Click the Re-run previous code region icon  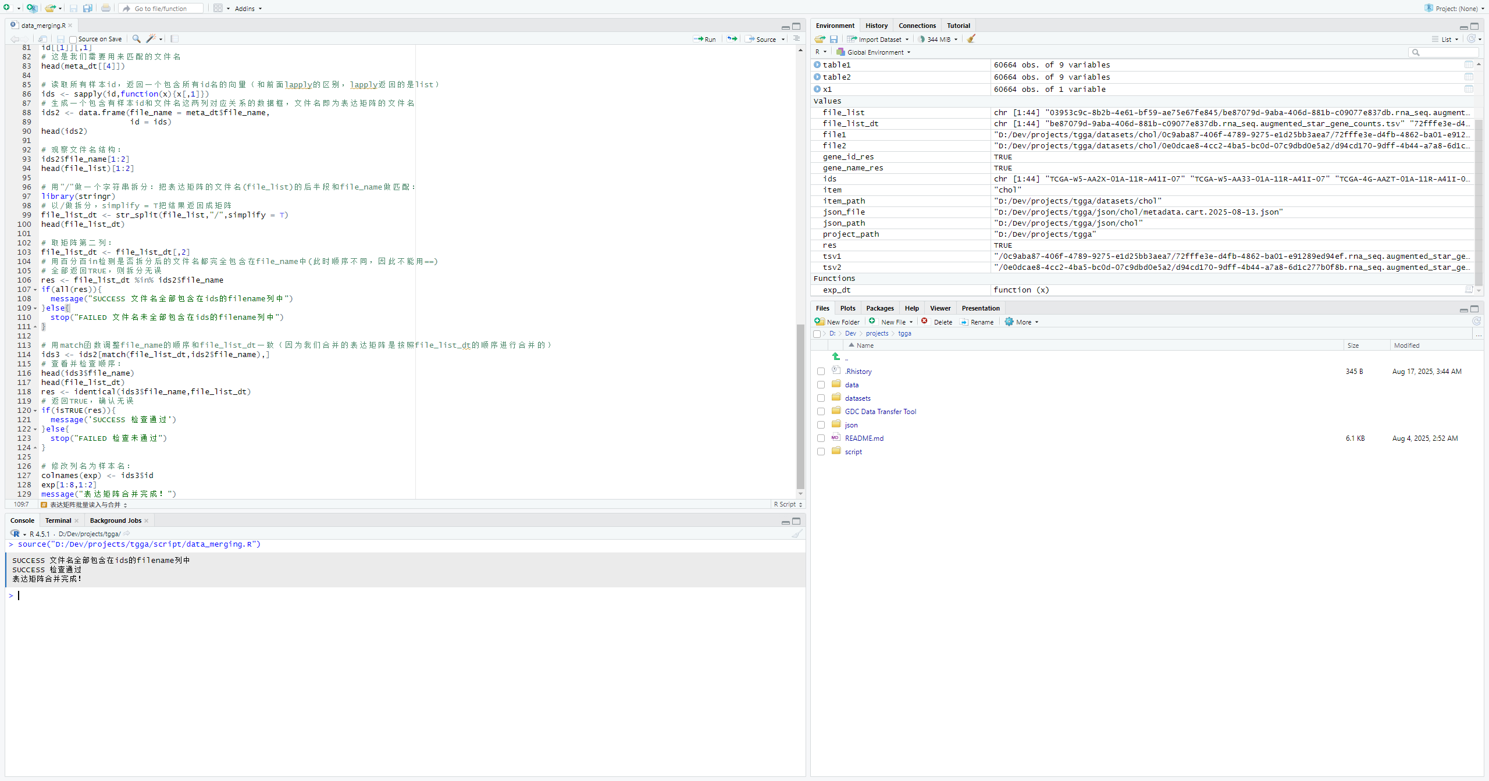(732, 39)
